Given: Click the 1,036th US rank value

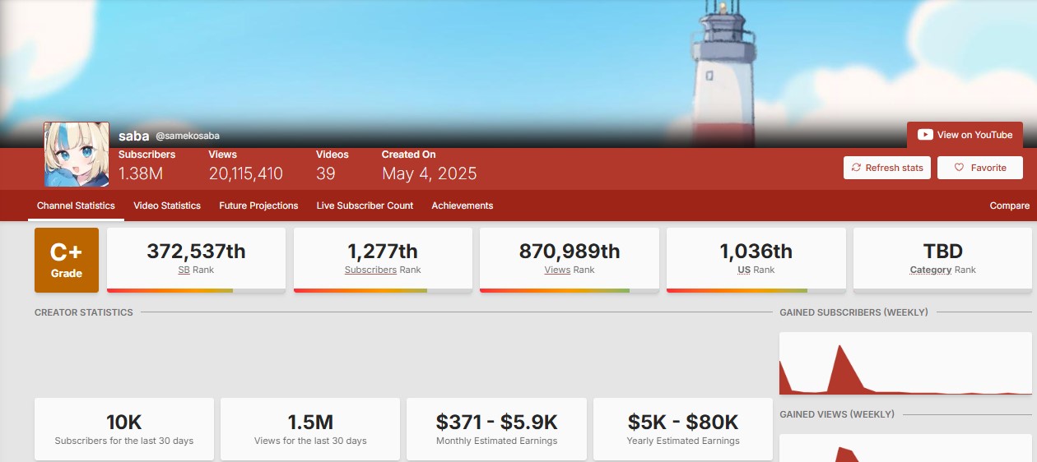Looking at the screenshot, I should click(x=756, y=251).
